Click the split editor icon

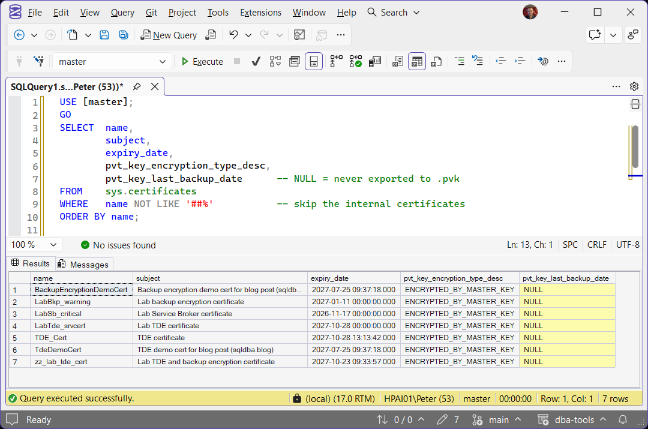635,104
